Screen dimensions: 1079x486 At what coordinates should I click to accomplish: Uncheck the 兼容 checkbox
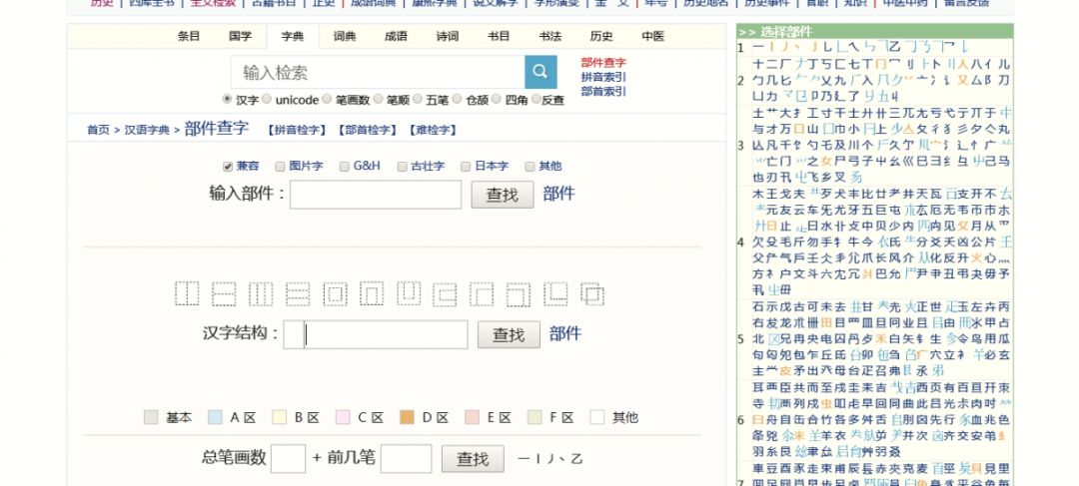click(228, 167)
